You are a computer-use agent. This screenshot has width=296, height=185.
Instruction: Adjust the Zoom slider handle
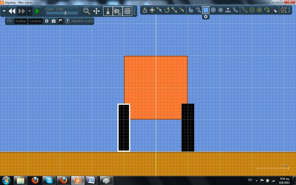[x=65, y=13]
